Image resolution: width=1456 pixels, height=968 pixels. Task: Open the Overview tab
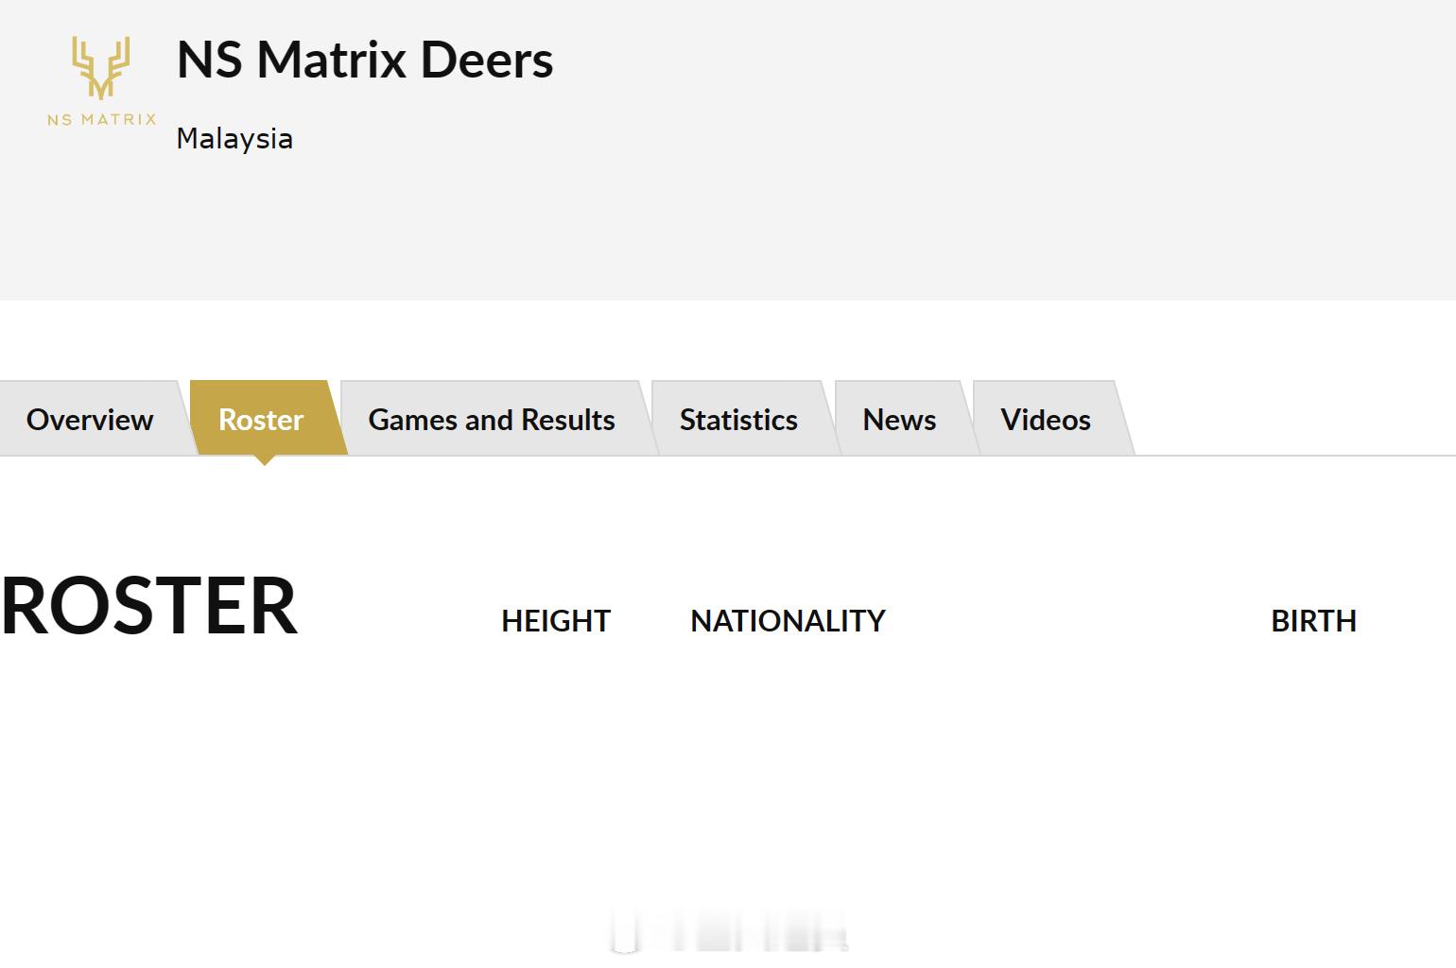(90, 419)
